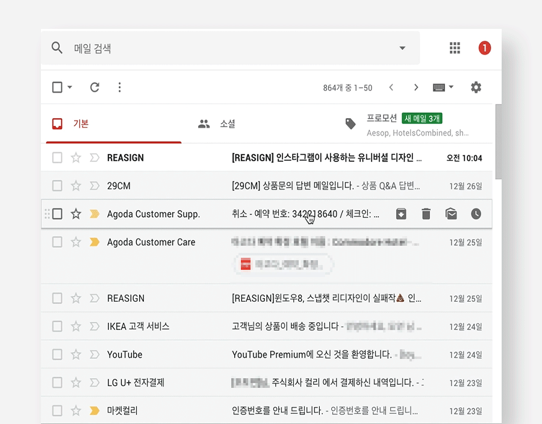Open search options dropdown arrow
The height and width of the screenshot is (424, 542).
click(402, 48)
